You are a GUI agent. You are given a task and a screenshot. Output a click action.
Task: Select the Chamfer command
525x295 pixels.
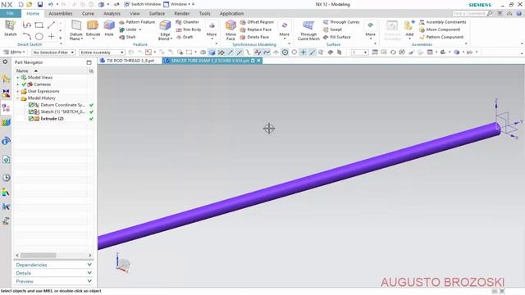pyautogui.click(x=188, y=22)
